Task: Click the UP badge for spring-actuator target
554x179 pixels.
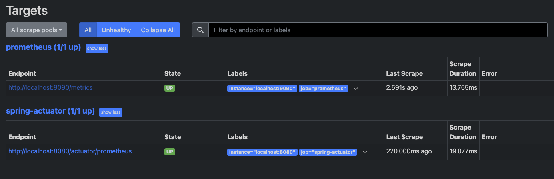Action: (170, 151)
